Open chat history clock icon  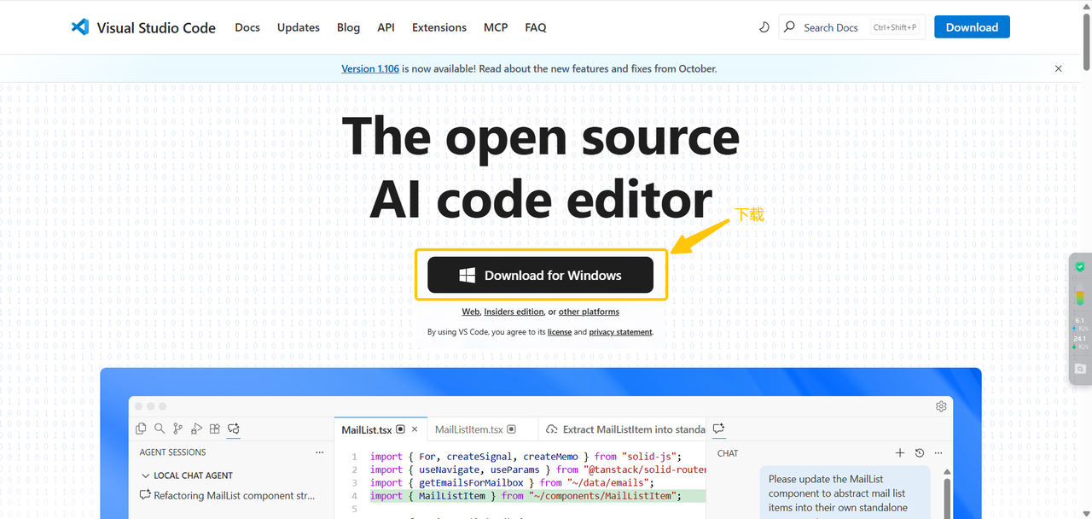pos(919,453)
